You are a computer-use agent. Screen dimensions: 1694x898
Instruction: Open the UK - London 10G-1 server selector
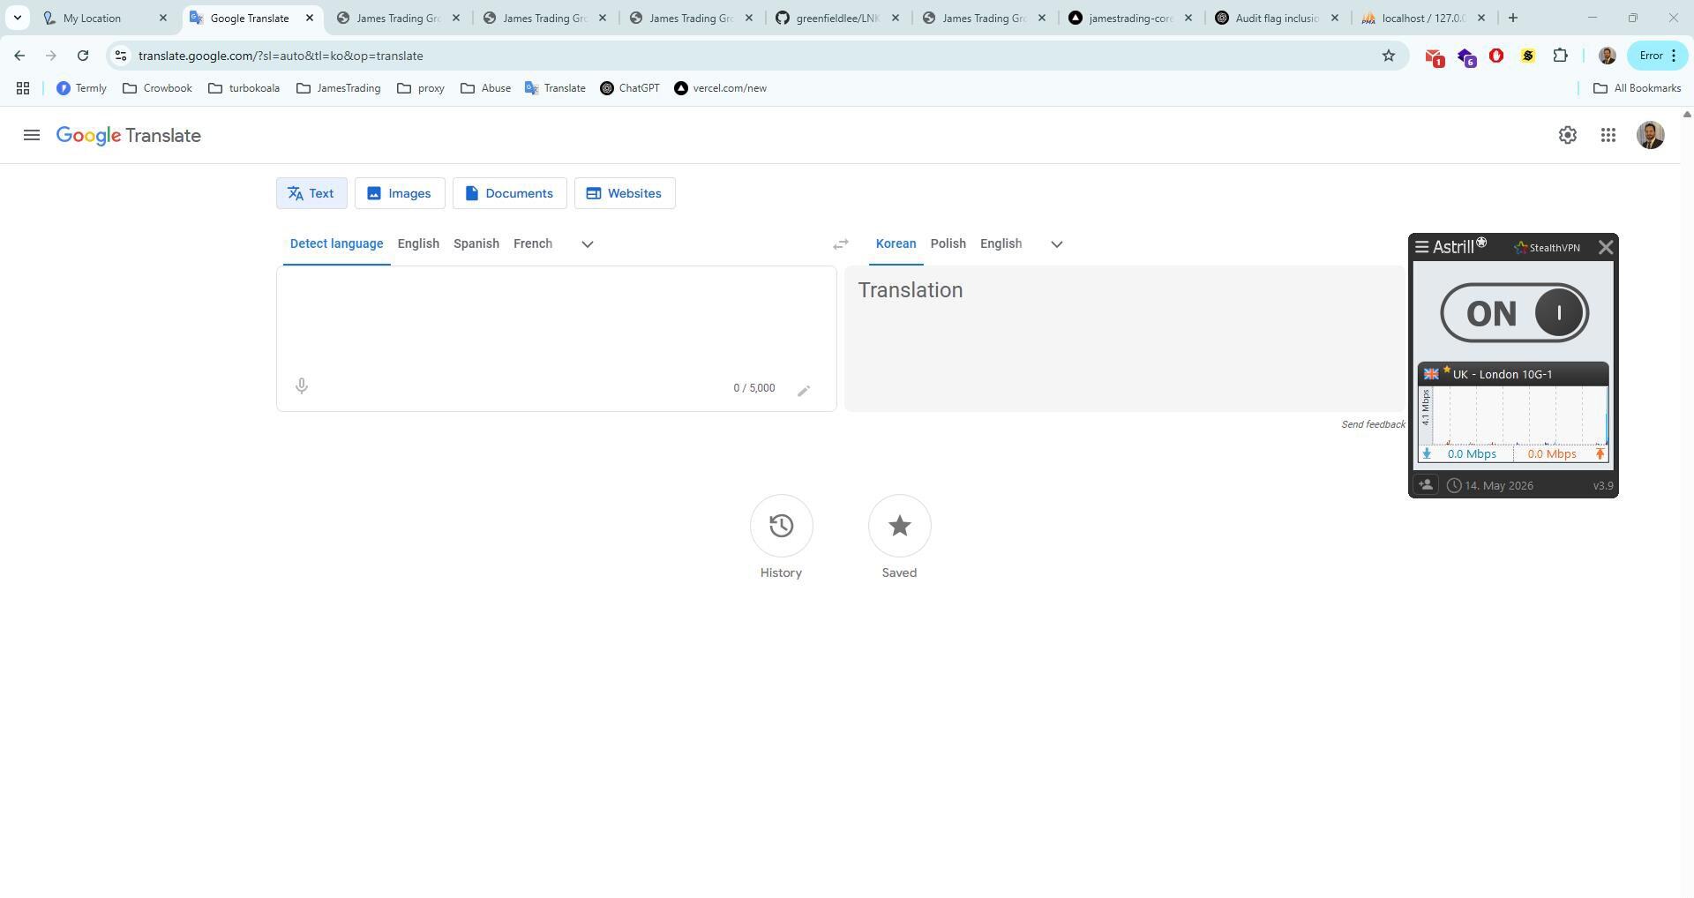click(1512, 374)
